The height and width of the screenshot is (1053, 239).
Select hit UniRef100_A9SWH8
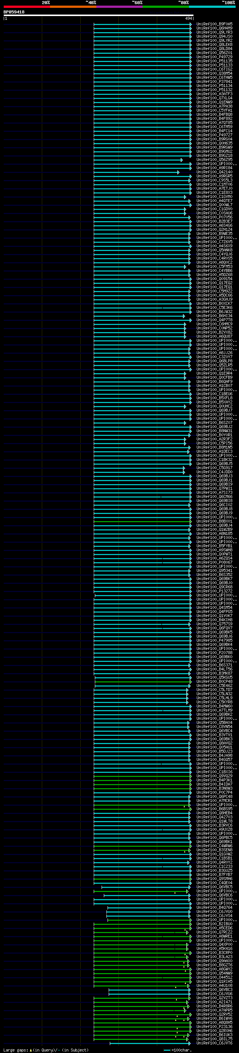214,550
